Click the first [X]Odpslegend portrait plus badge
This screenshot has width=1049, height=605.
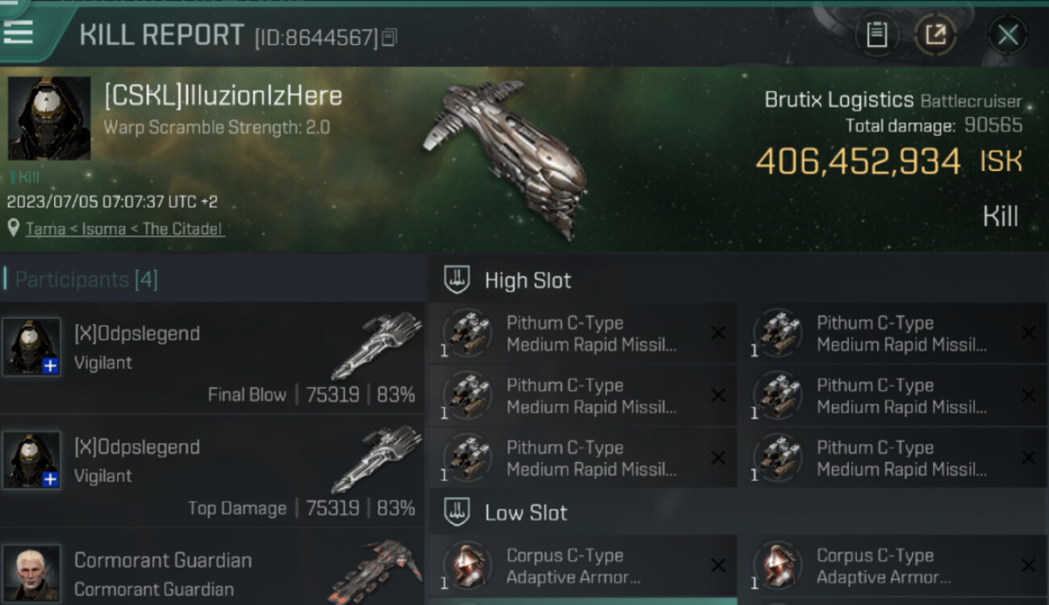(50, 366)
